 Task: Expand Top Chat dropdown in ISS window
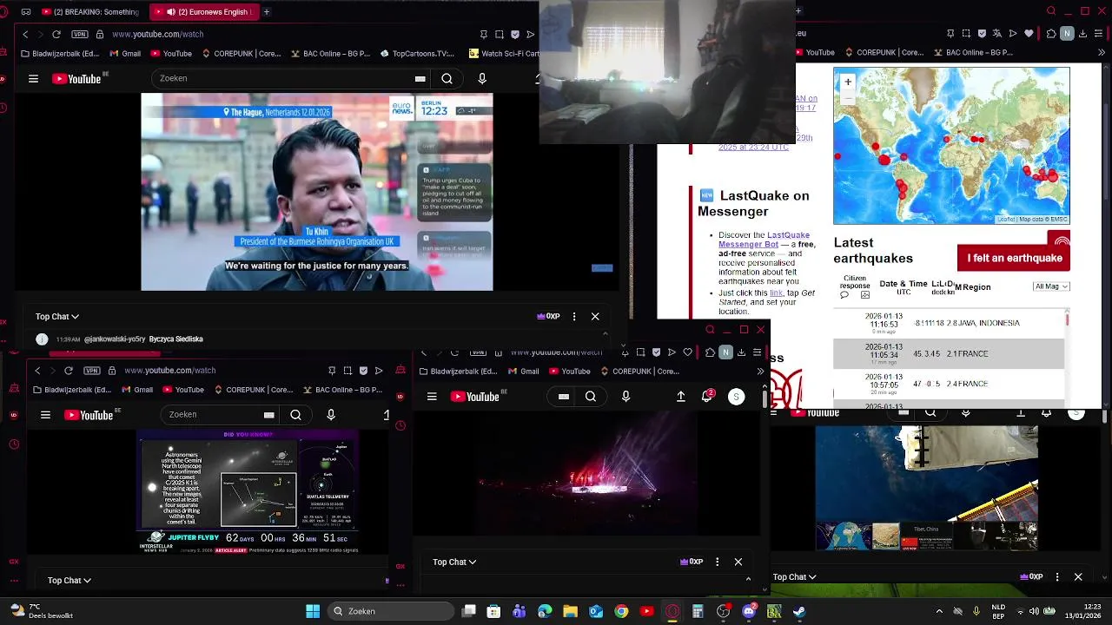tap(796, 577)
